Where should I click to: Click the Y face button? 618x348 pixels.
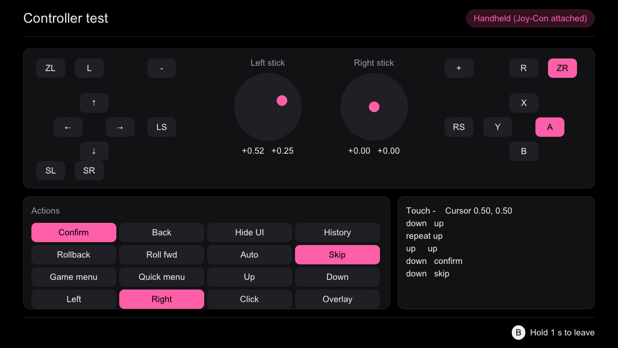pos(498,127)
